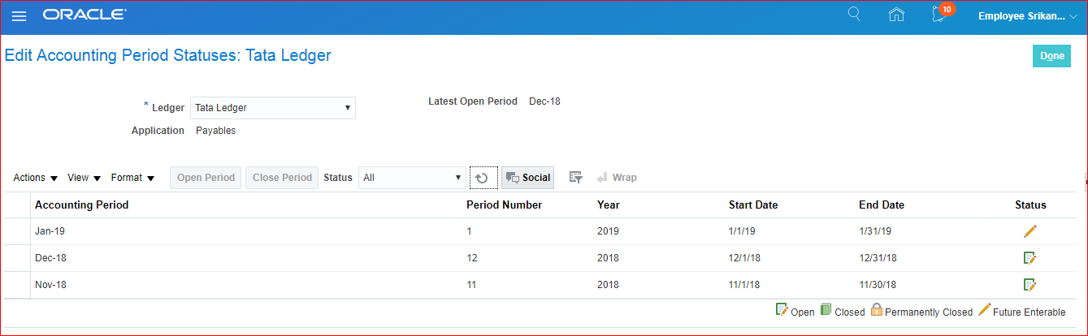Open notifications flag with badge 10
The height and width of the screenshot is (336, 1088).
[x=939, y=15]
